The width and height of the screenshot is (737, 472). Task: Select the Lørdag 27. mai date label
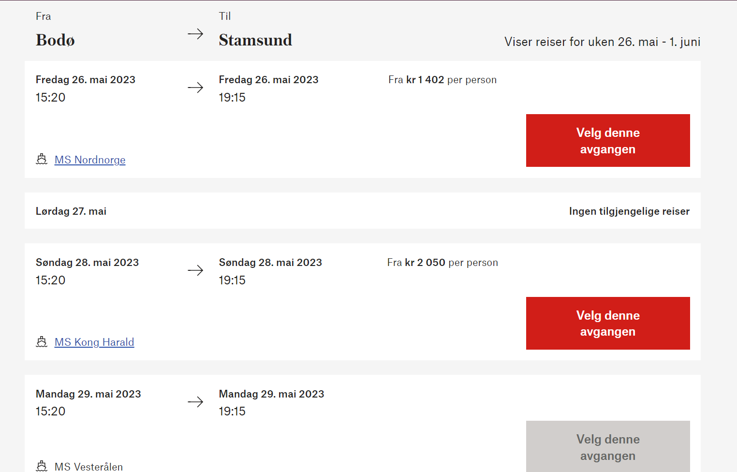point(71,211)
